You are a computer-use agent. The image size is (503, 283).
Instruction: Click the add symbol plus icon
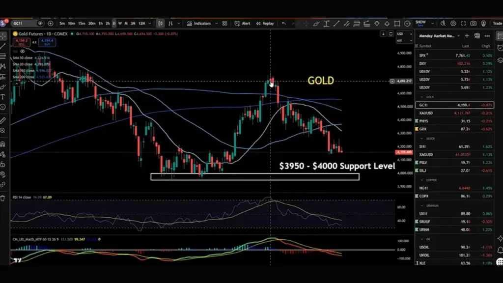(51, 24)
